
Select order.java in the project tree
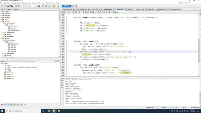click(13, 51)
